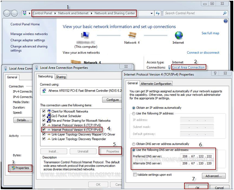Enable Validate settings upon exit checkbox
Viewport: 234px width, 190px height.
coord(134,175)
